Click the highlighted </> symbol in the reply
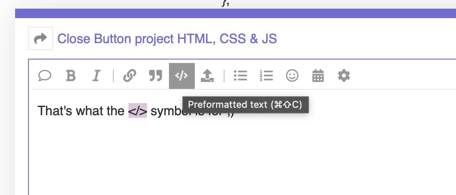 138,111
